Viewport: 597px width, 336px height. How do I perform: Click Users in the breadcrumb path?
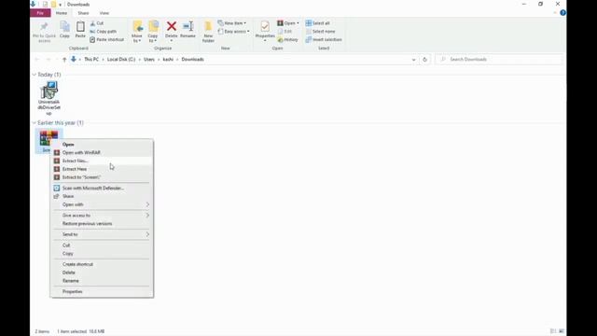pos(149,60)
